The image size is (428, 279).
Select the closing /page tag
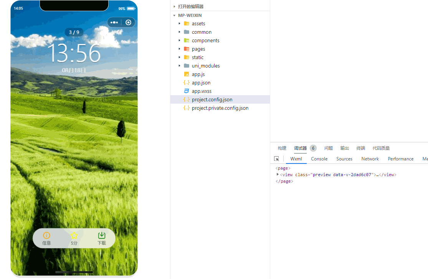(284, 181)
